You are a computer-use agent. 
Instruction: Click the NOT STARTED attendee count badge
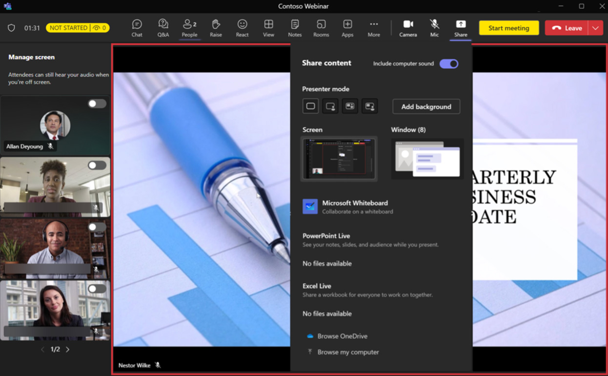tap(78, 28)
